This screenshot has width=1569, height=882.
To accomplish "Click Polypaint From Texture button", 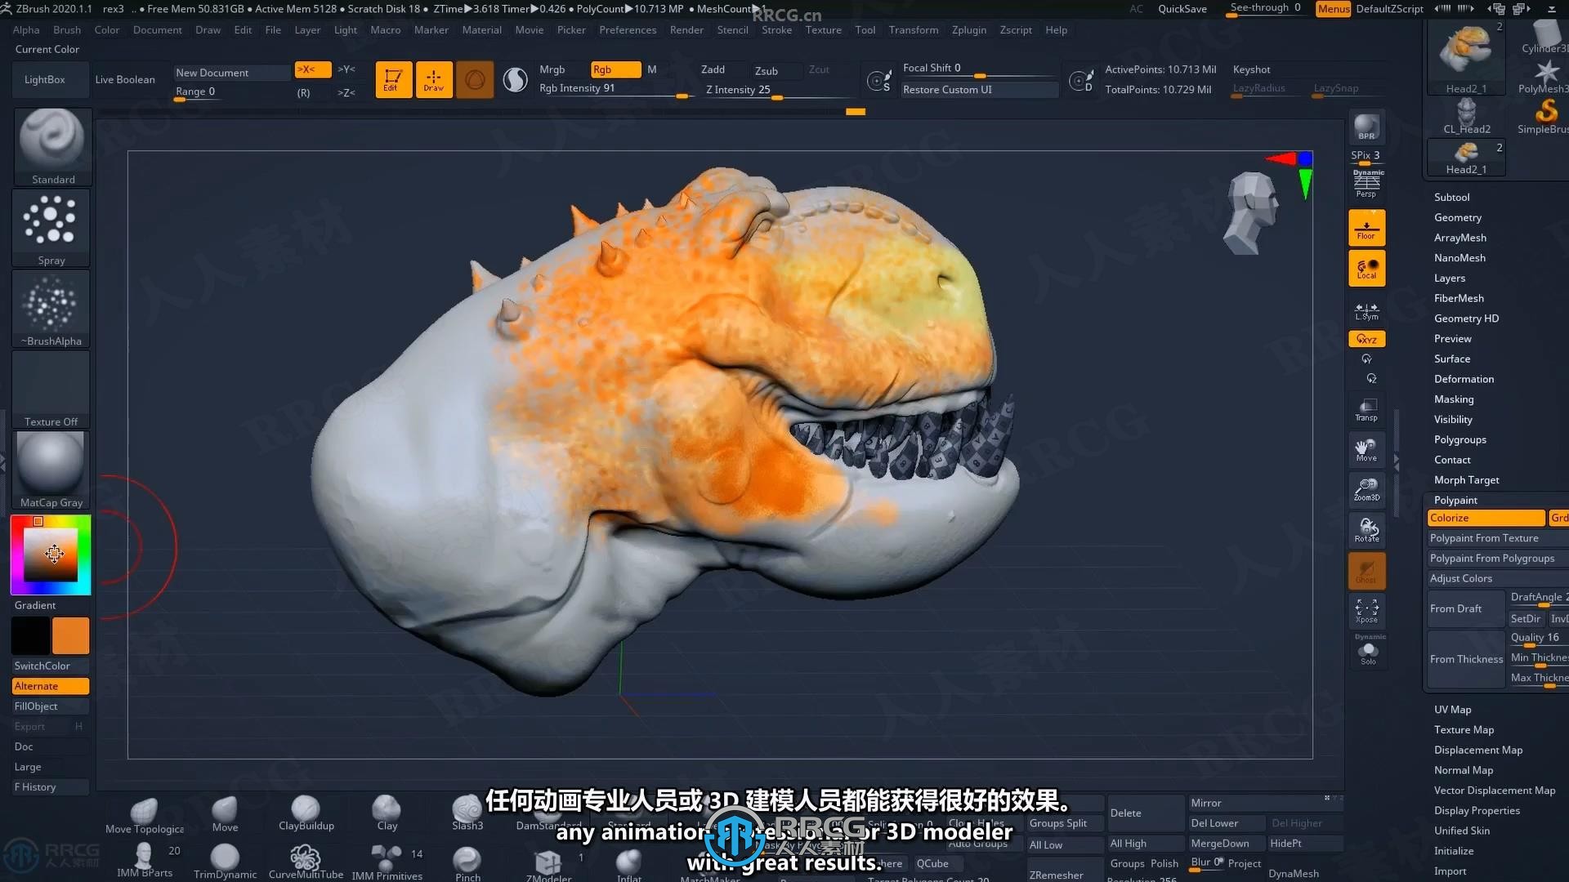I will click(1496, 538).
